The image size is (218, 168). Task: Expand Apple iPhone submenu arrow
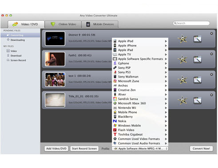point(166,46)
